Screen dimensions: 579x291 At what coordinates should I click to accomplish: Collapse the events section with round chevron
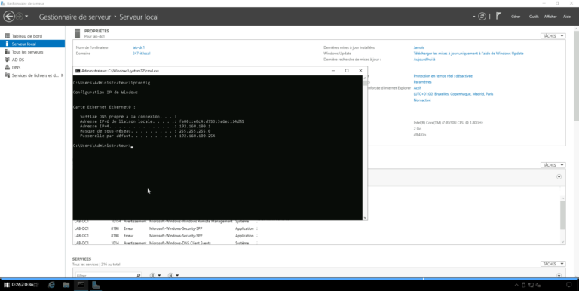point(559,177)
